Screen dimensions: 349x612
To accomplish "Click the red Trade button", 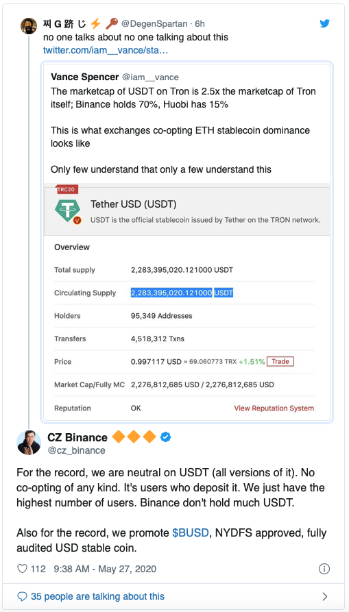I will click(x=280, y=361).
